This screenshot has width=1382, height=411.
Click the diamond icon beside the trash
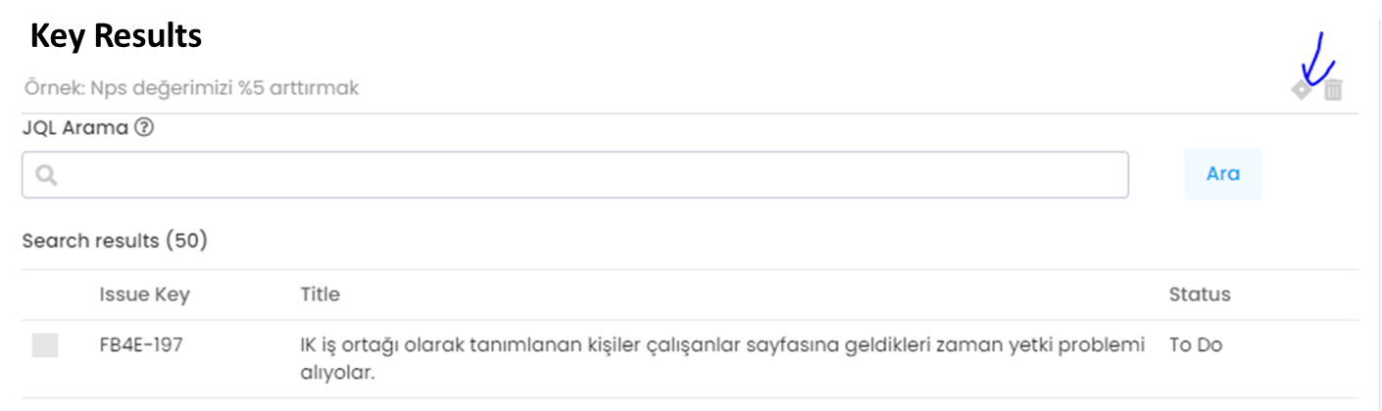coord(1302,90)
